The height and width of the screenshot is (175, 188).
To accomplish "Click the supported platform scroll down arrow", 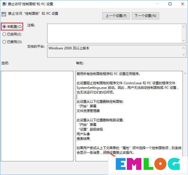I will [183, 55].
